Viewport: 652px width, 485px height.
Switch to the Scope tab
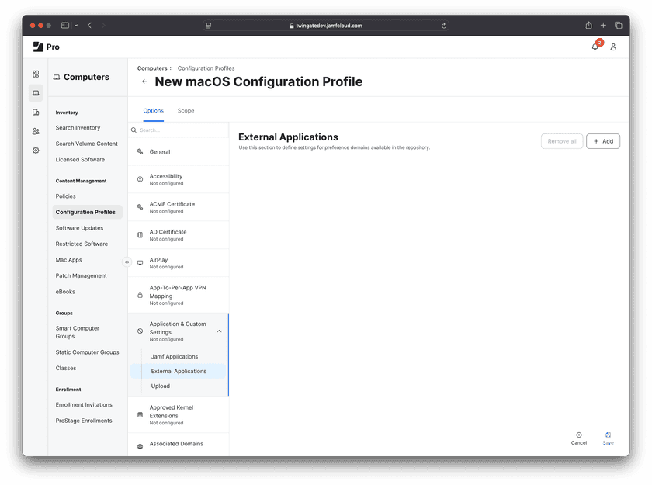coord(186,111)
